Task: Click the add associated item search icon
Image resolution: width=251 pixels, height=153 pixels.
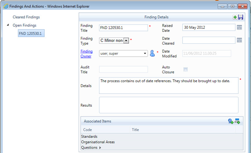Action: coord(231,121)
